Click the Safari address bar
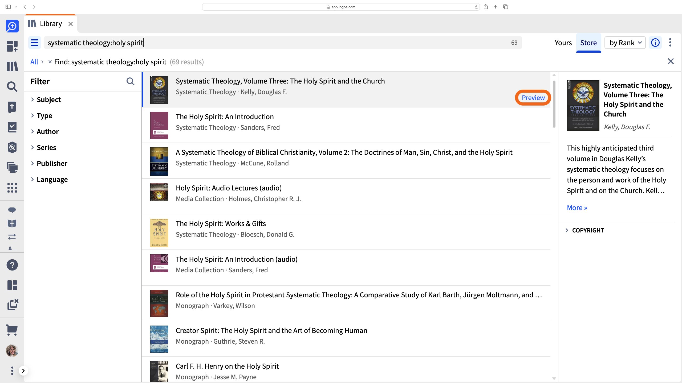Screen dimensions: 682x383 coord(341,7)
